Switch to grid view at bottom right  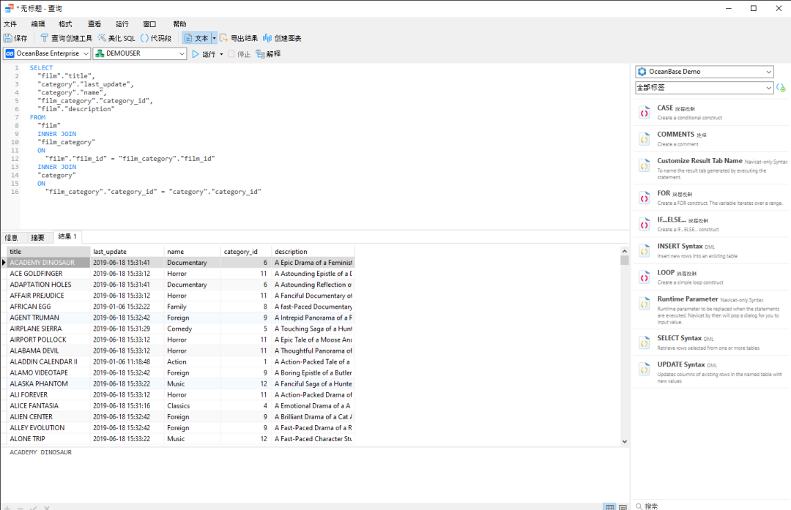(x=609, y=506)
